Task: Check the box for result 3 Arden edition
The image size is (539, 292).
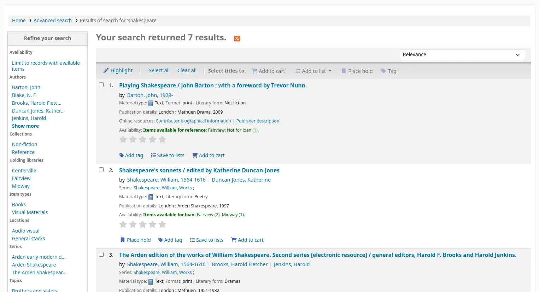Action: 101,254
